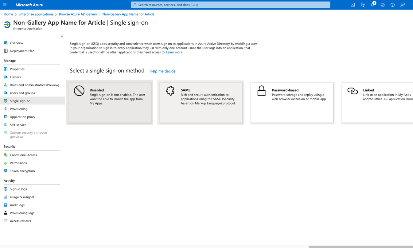Open Usage & insights label
413x248 pixels.
point(22,197)
